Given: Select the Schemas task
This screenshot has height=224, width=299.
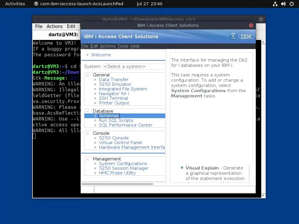Looking at the screenshot, I should (x=109, y=116).
